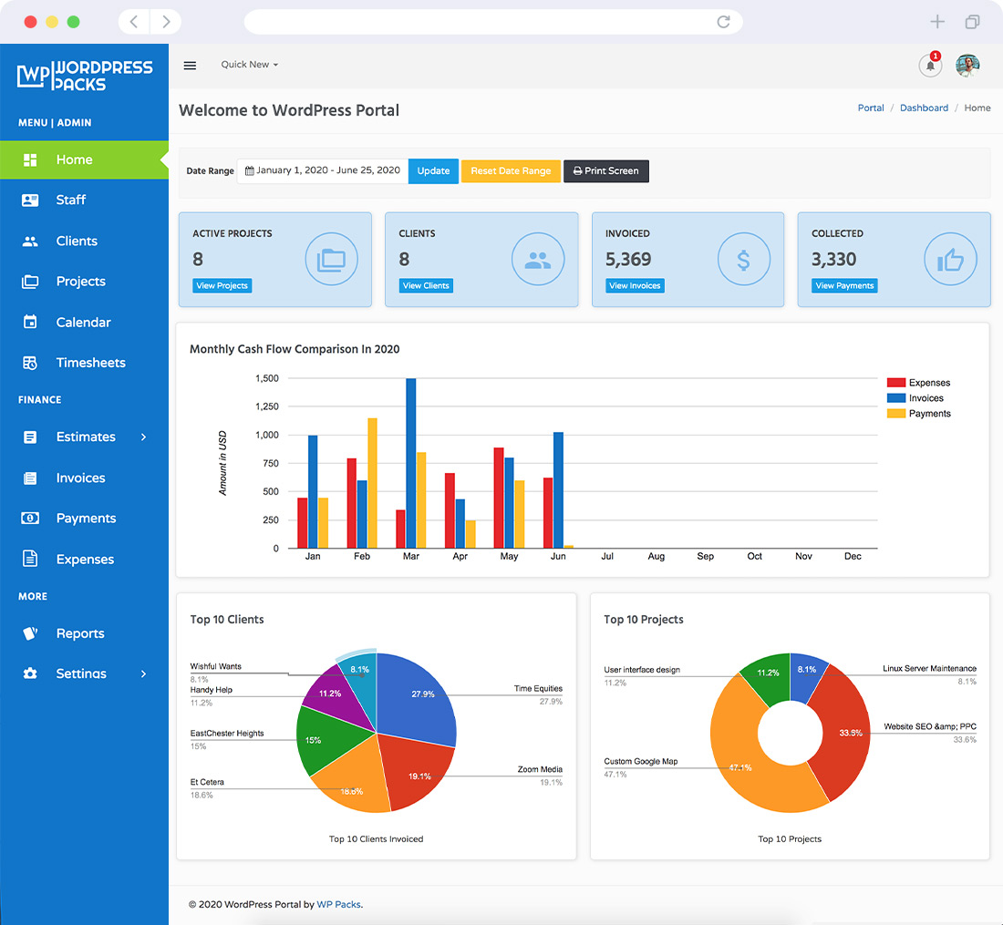The width and height of the screenshot is (1003, 925).
Task: Click the browser new tab plus icon
Action: (936, 22)
